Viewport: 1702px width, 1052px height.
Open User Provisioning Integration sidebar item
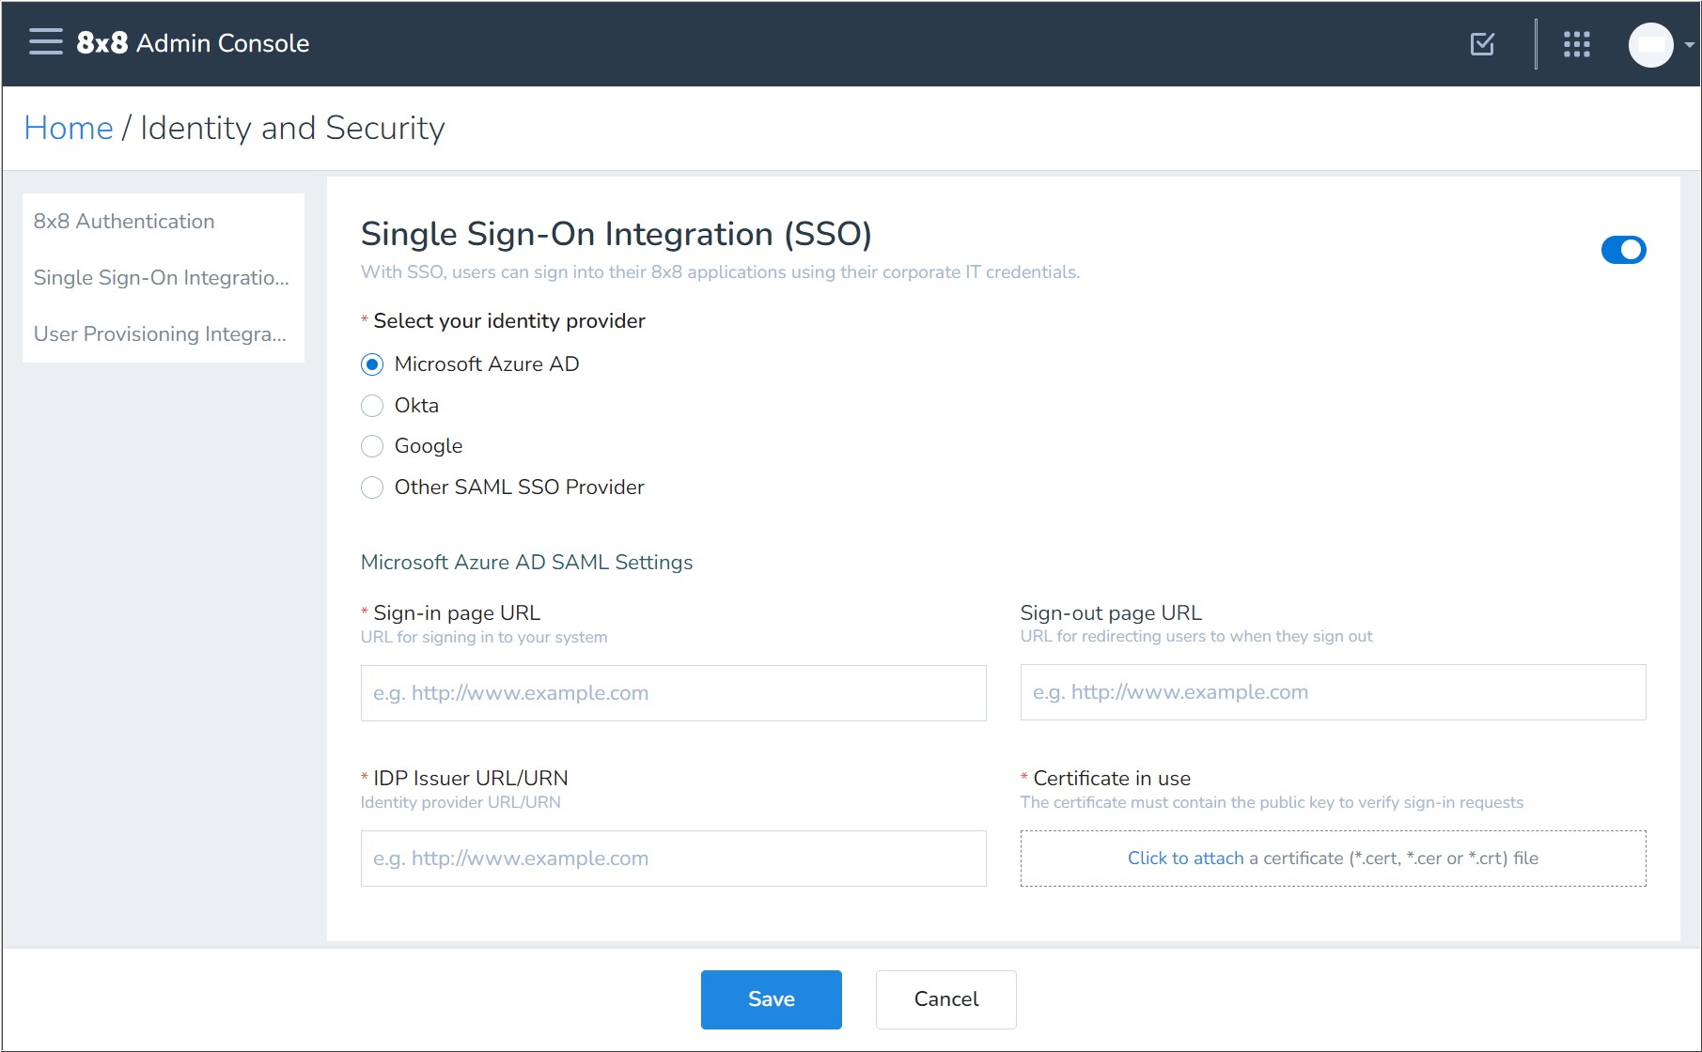coord(164,334)
